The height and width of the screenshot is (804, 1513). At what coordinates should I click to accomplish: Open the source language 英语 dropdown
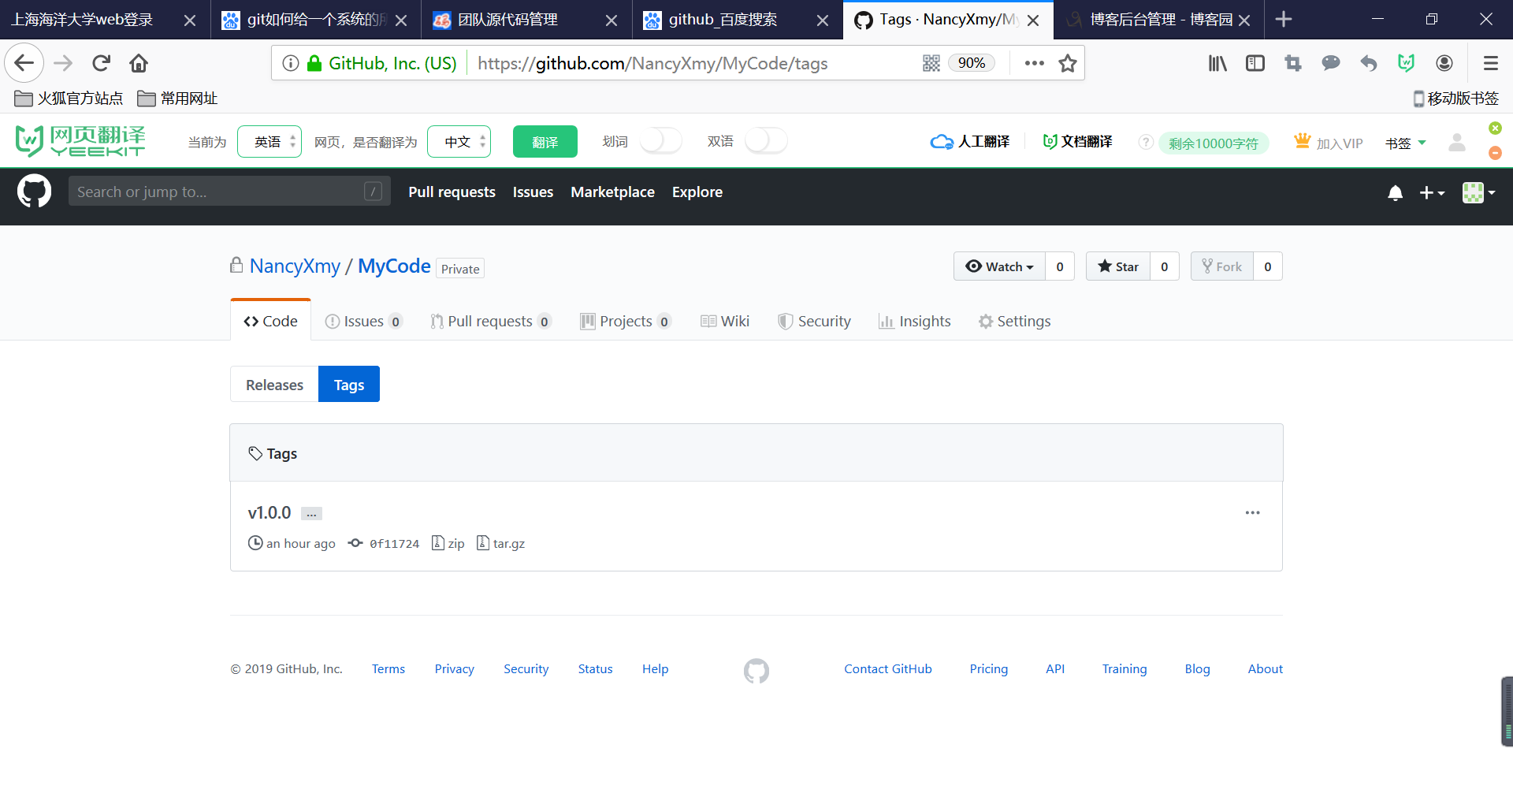tap(270, 142)
